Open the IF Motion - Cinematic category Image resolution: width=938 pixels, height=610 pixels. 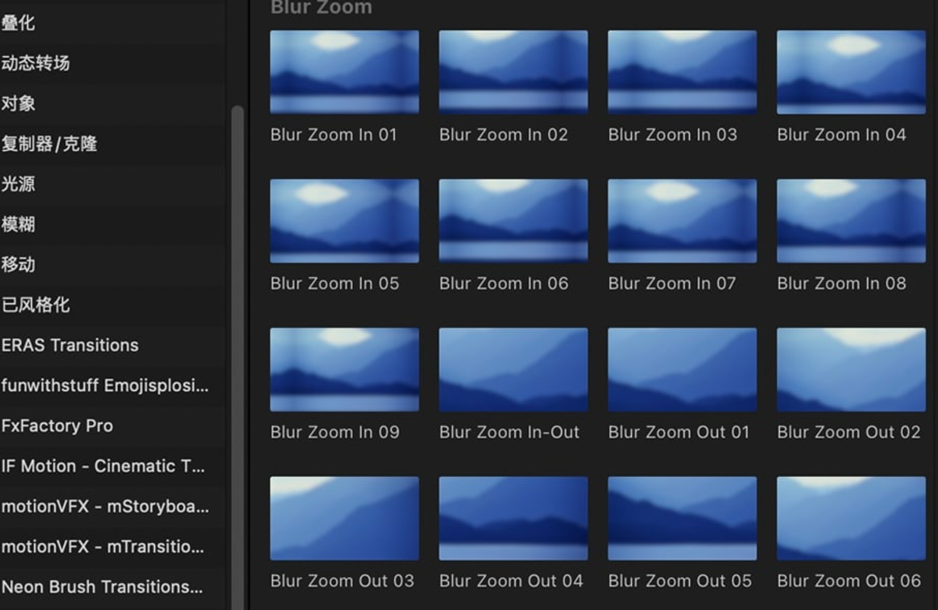103,466
